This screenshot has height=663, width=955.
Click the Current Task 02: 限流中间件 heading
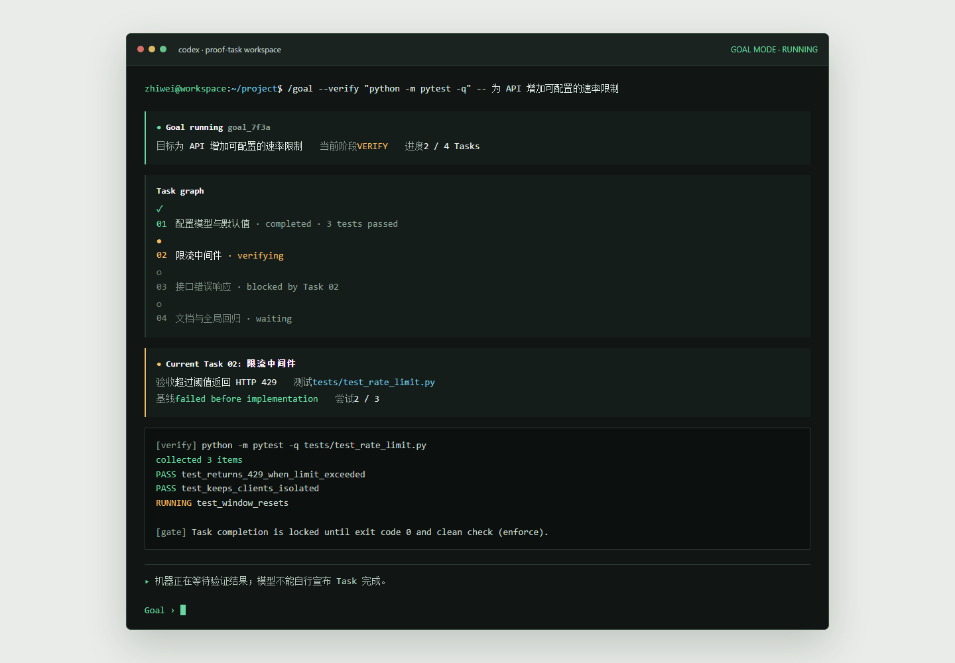click(231, 364)
